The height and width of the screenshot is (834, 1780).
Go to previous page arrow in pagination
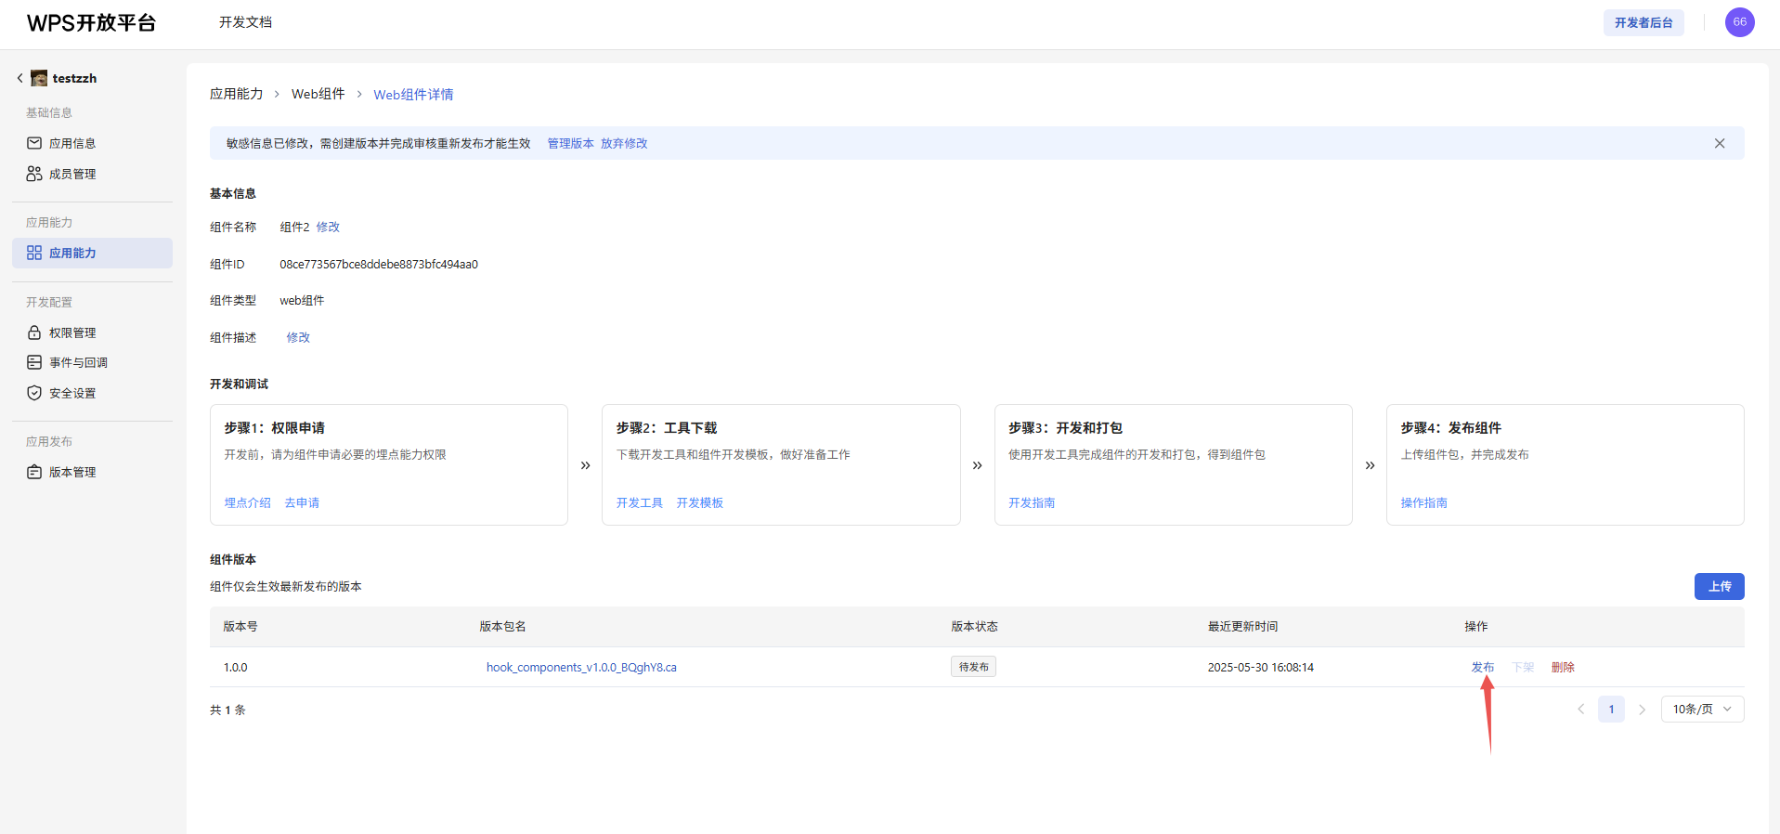(x=1580, y=710)
